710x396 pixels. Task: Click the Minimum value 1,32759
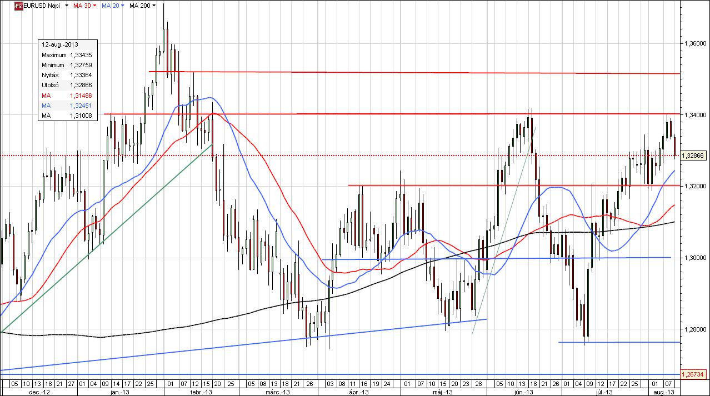coord(81,65)
